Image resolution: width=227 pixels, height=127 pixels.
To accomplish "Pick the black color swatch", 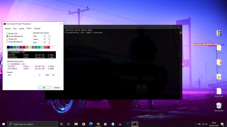I will 9,47.
